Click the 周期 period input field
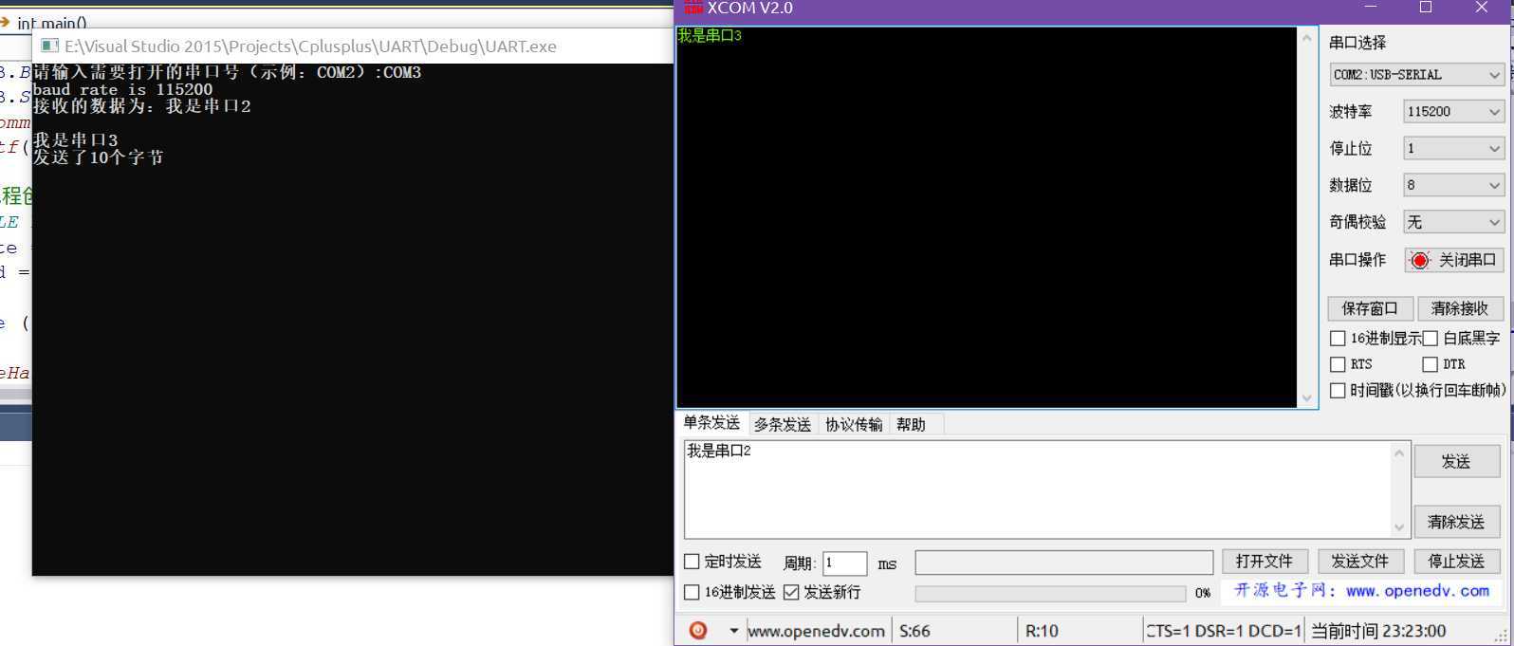1514x646 pixels. 844,563
